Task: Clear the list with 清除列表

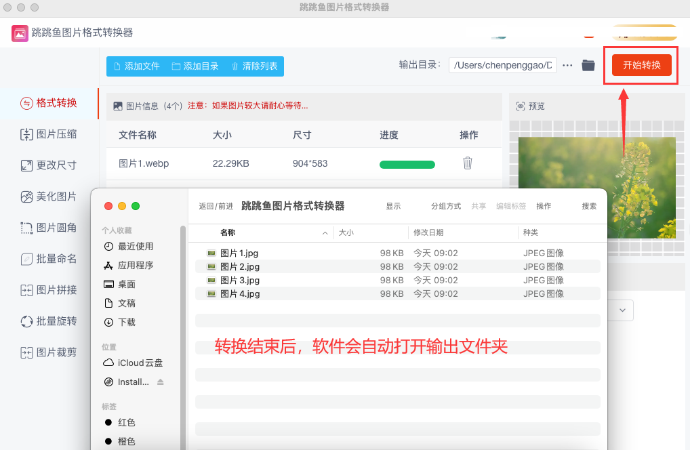Action: tap(254, 66)
